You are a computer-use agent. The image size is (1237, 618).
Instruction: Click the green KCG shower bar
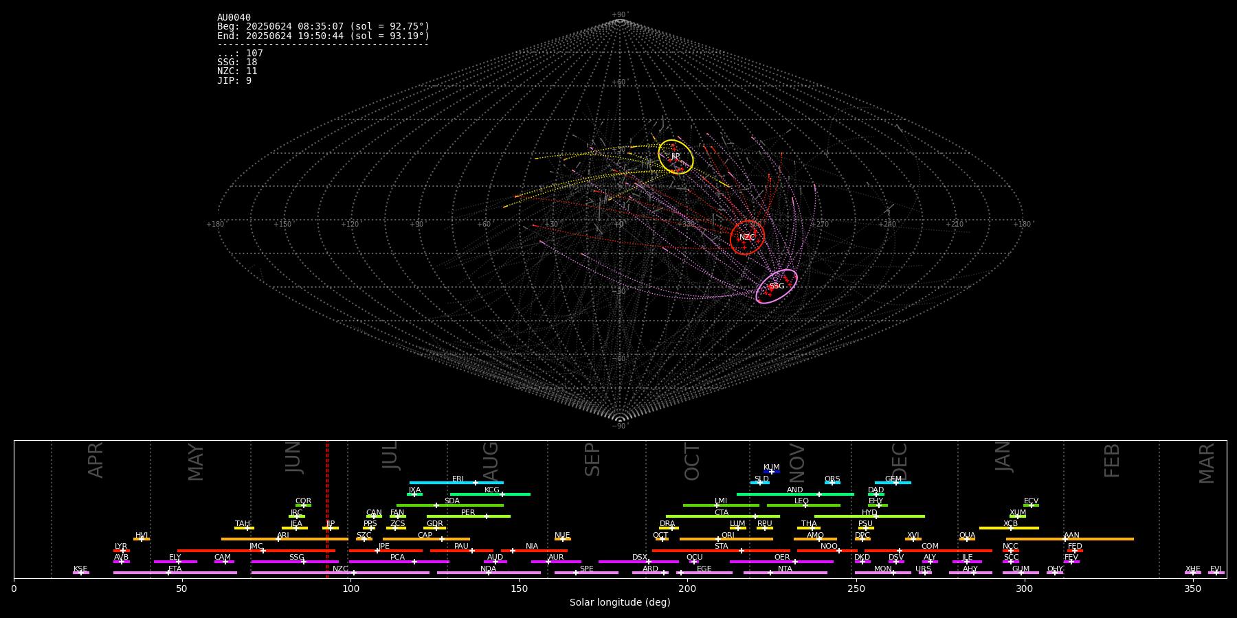point(490,494)
